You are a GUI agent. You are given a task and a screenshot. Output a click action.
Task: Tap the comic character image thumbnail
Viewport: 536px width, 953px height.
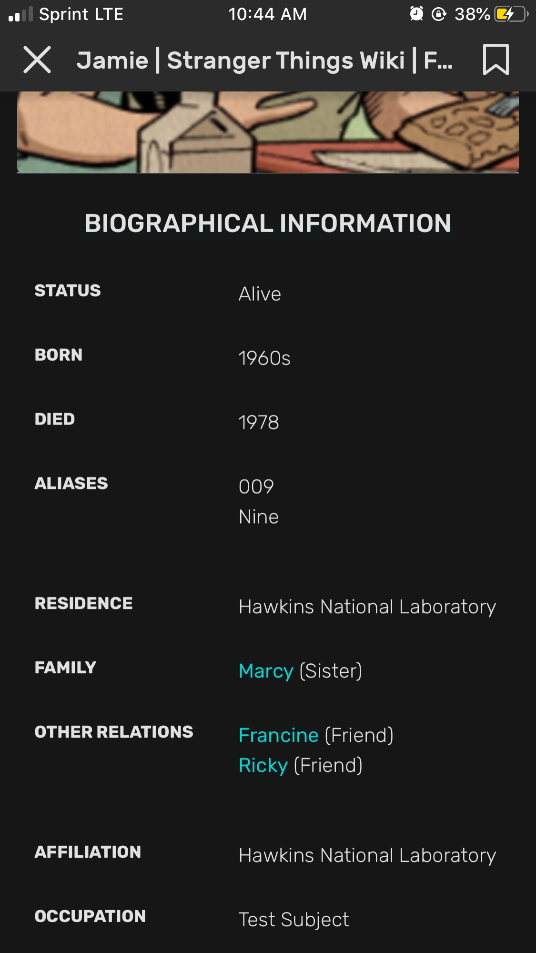click(268, 132)
